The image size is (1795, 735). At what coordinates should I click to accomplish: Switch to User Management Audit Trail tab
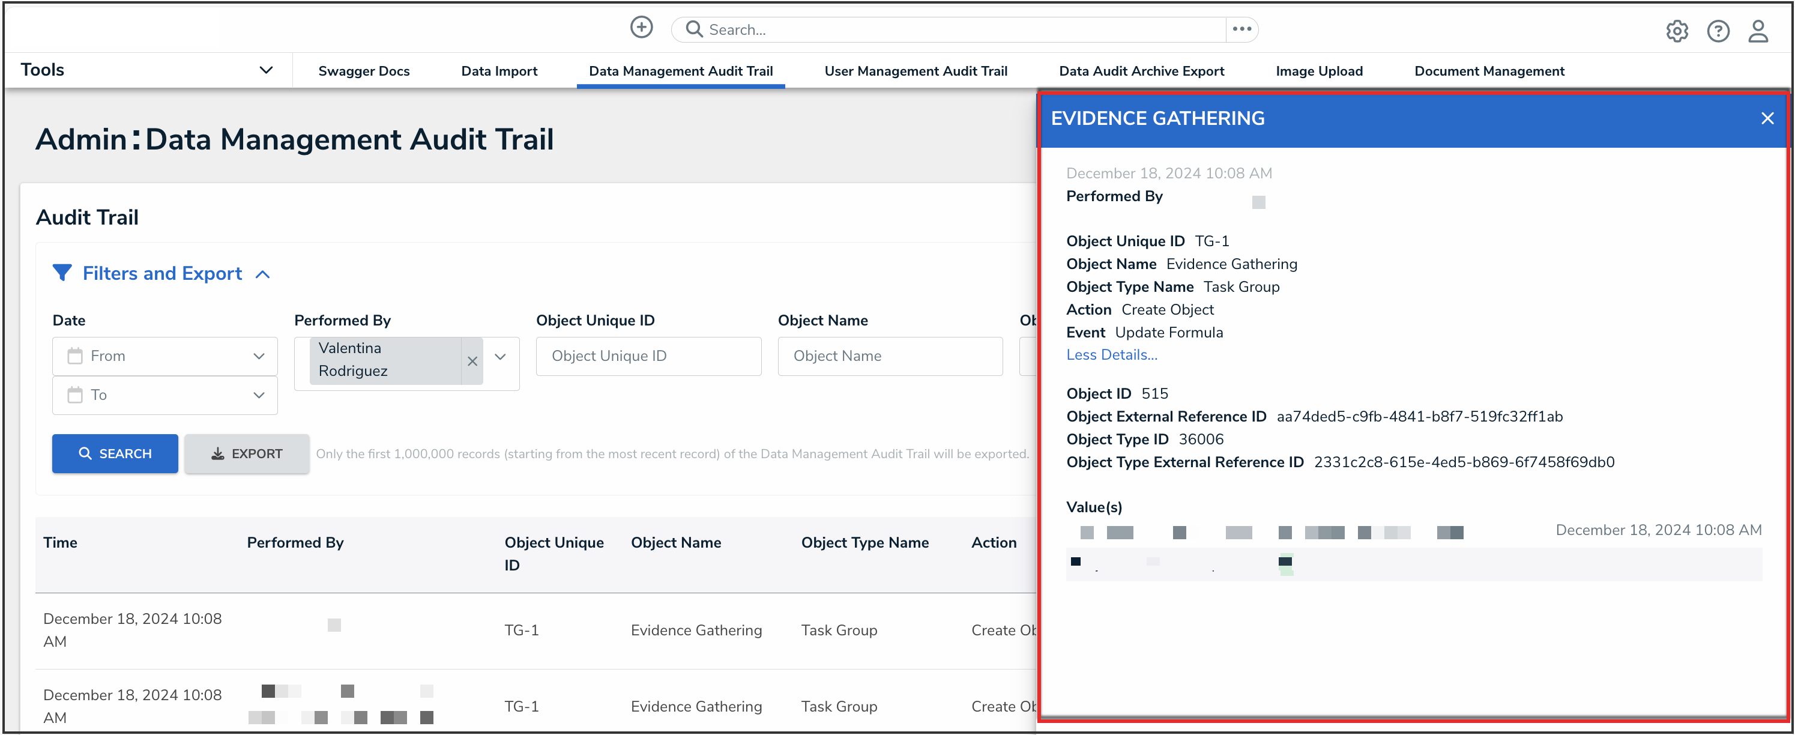tap(916, 71)
